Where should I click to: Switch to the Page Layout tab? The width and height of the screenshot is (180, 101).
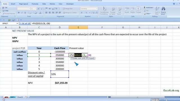[24, 4]
